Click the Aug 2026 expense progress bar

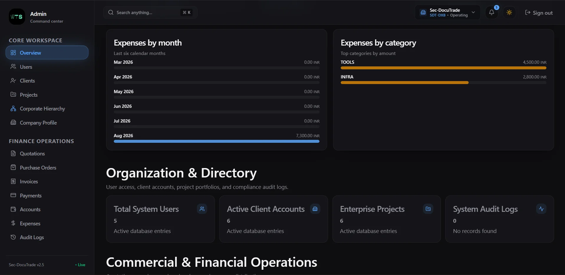click(x=217, y=141)
